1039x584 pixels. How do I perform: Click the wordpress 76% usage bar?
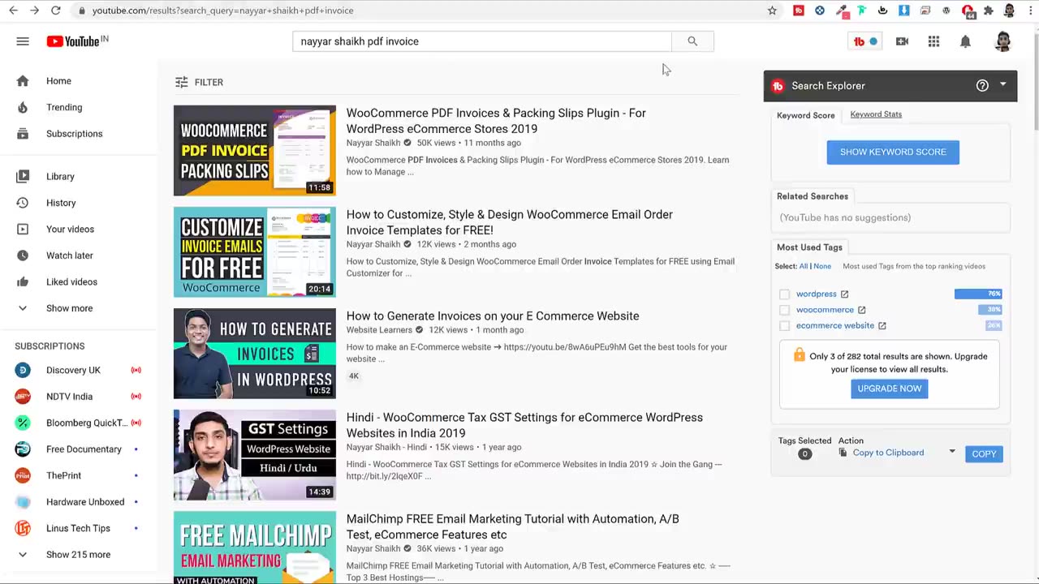pyautogui.click(x=978, y=294)
